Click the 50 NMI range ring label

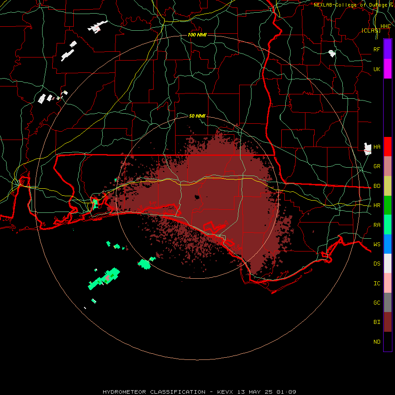197,116
